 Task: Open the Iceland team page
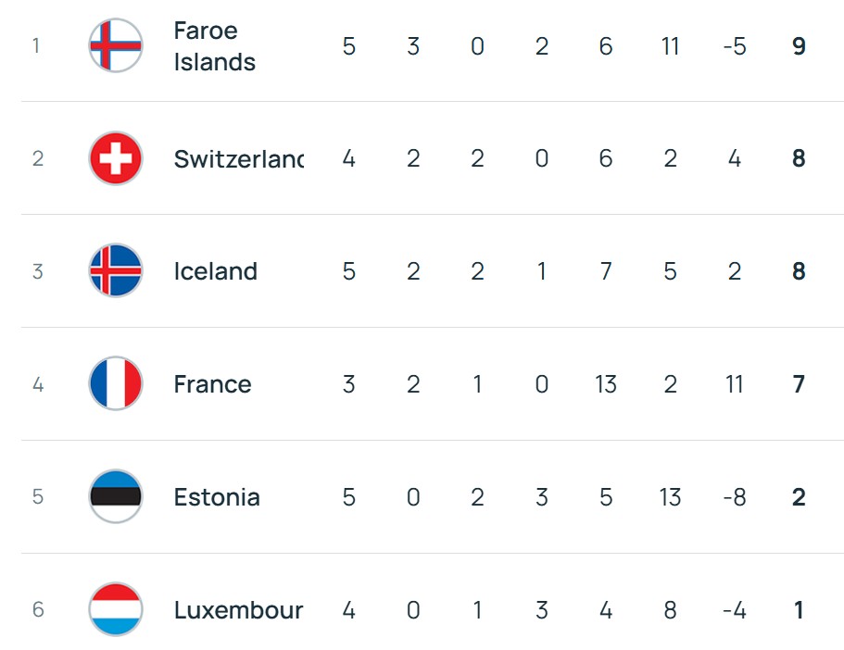click(x=215, y=271)
